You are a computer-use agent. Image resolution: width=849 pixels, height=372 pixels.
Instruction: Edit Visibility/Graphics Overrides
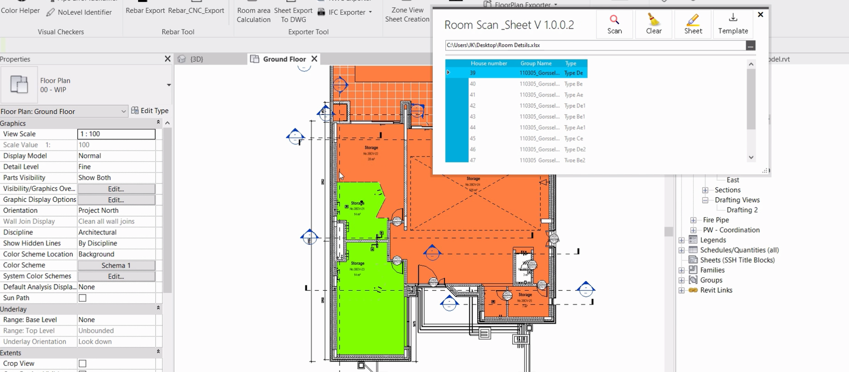(x=116, y=189)
